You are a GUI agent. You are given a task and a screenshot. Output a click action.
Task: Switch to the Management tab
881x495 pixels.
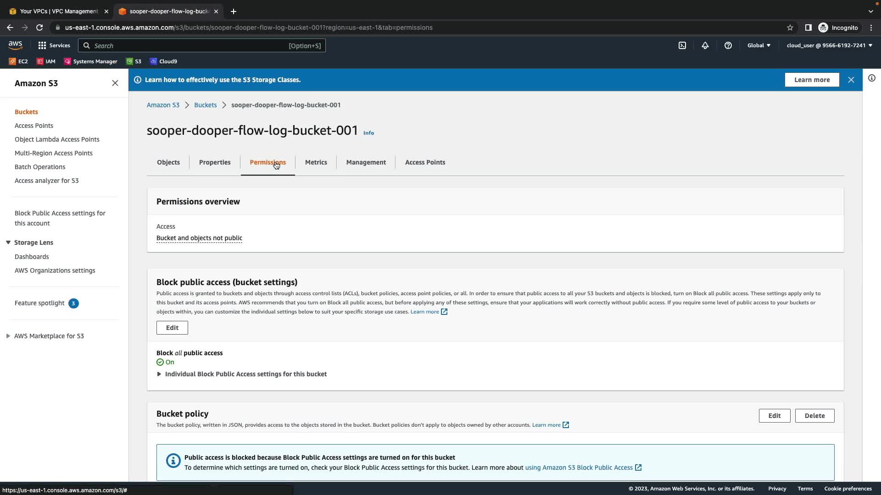click(366, 162)
